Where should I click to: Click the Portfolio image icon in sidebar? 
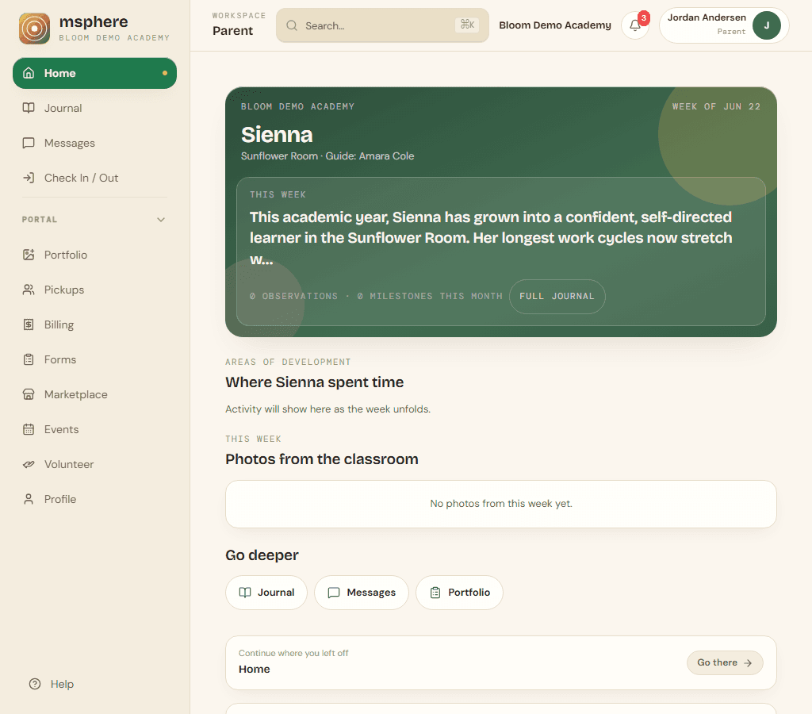(29, 255)
